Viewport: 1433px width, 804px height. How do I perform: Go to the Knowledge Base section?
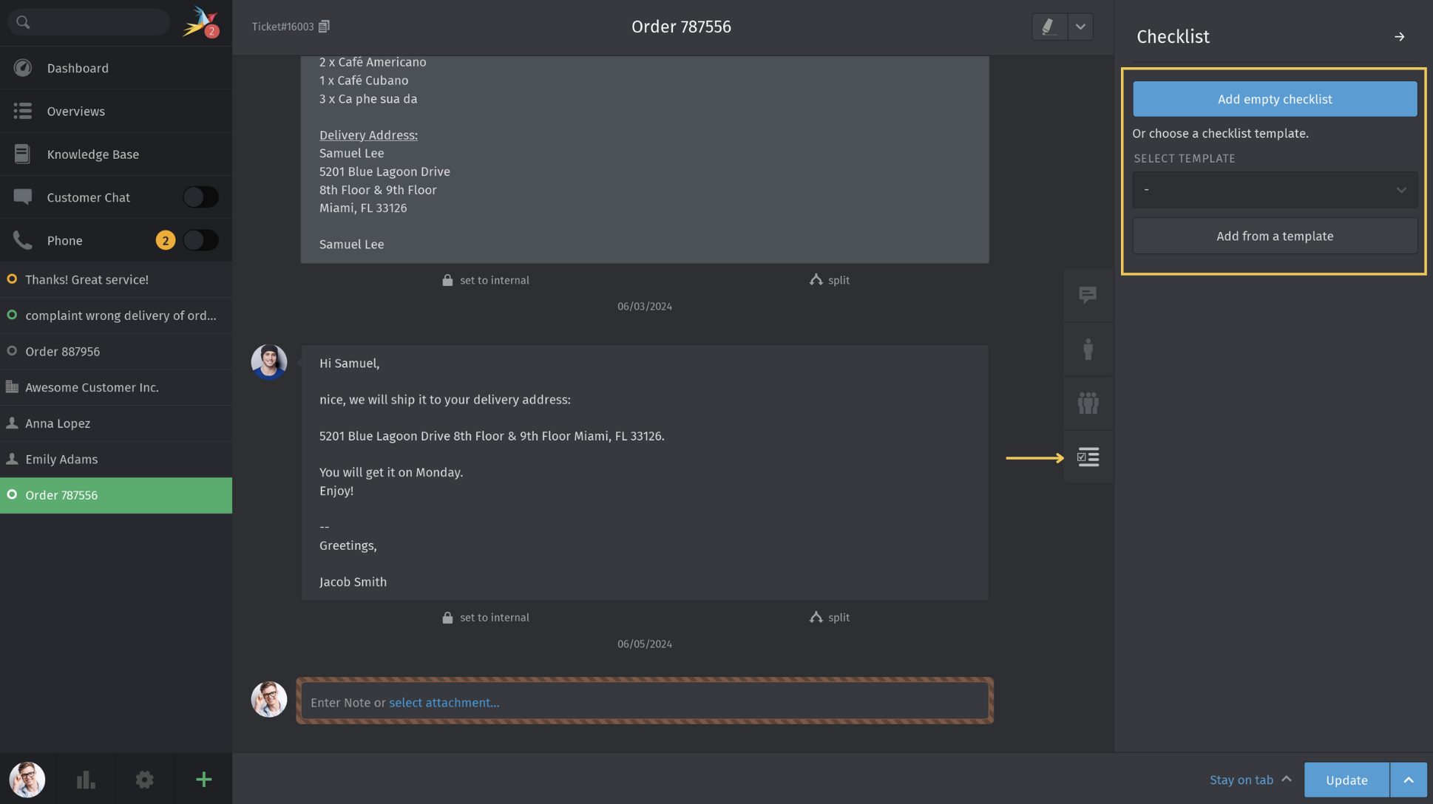[92, 154]
